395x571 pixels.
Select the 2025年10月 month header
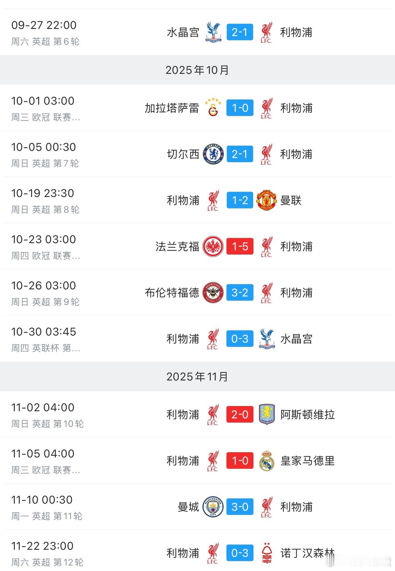197,70
